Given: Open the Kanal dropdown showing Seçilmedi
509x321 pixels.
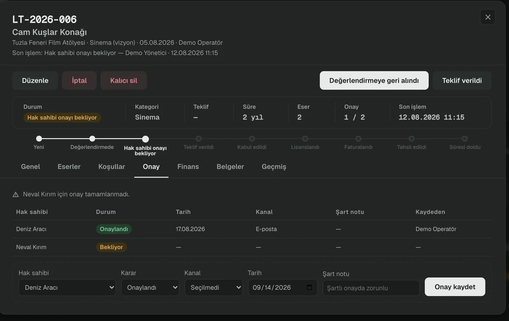Looking at the screenshot, I should pos(214,287).
